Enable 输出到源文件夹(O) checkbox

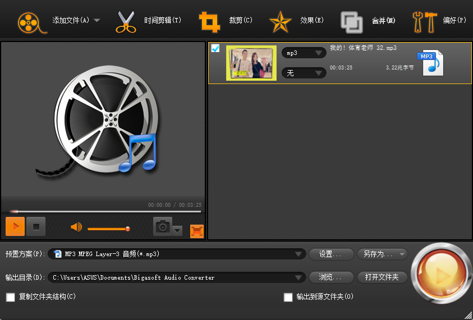click(288, 298)
